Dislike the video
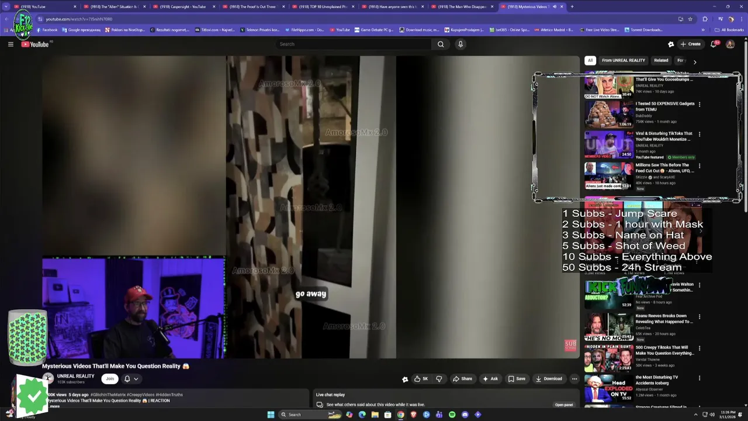Screen dimensions: 748x421 (439, 378)
